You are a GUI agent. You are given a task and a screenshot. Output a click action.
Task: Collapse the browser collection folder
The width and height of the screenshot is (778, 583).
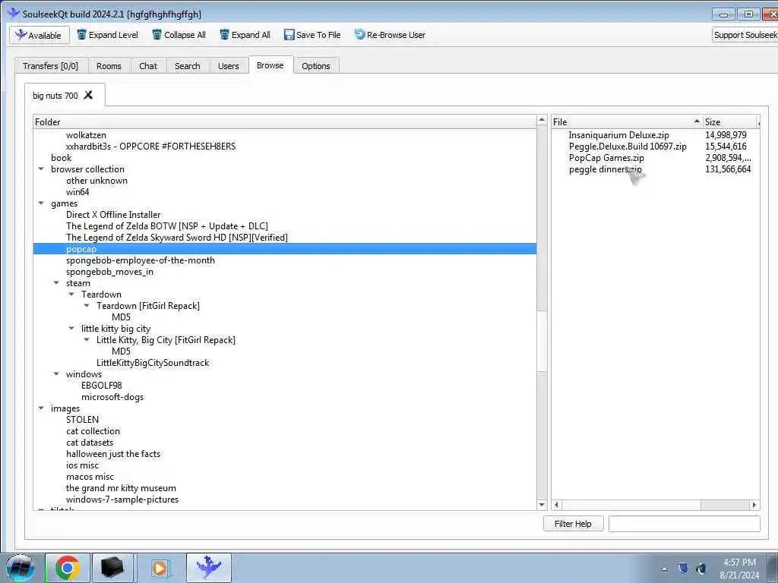(x=41, y=169)
